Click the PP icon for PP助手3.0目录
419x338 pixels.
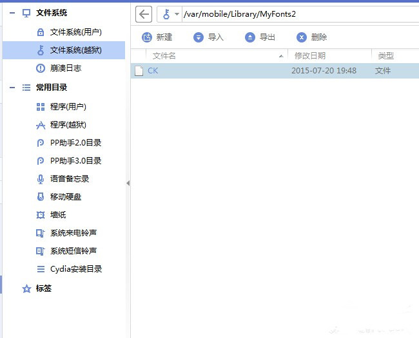41,161
